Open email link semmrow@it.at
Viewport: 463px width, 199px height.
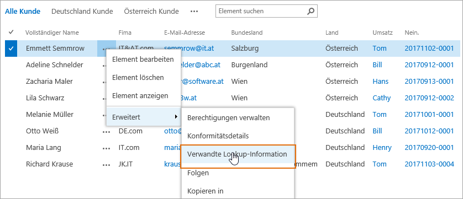189,49
